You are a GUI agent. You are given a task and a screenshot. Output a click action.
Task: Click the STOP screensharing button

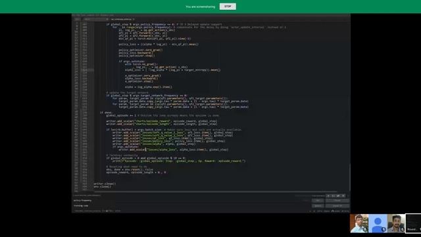point(228,7)
